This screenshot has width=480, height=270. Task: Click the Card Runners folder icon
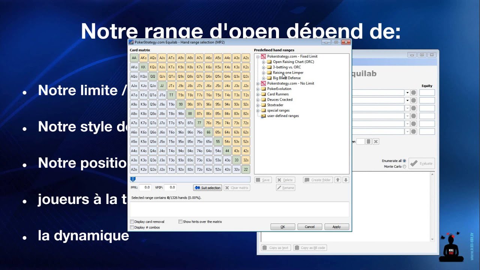[263, 94]
